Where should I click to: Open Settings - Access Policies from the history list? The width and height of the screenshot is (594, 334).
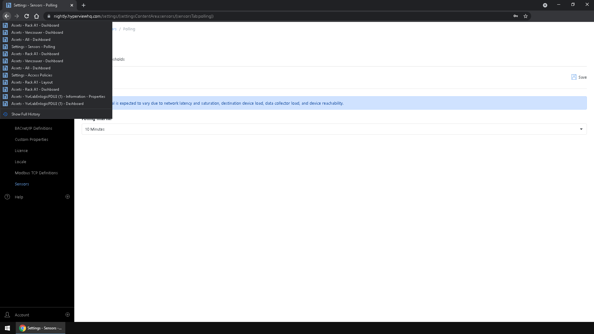coord(32,75)
